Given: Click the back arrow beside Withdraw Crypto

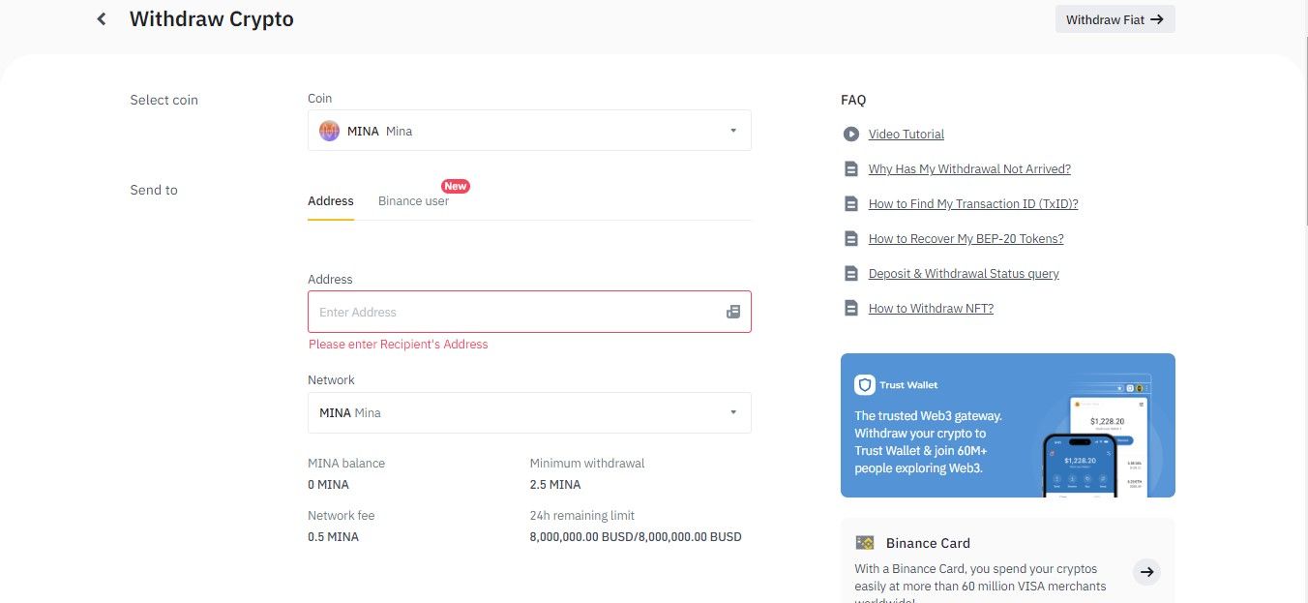Looking at the screenshot, I should coord(101,18).
